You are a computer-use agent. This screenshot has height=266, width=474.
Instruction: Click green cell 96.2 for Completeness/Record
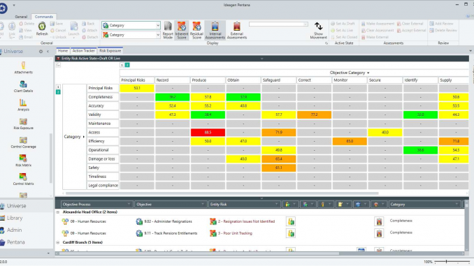[172, 97]
